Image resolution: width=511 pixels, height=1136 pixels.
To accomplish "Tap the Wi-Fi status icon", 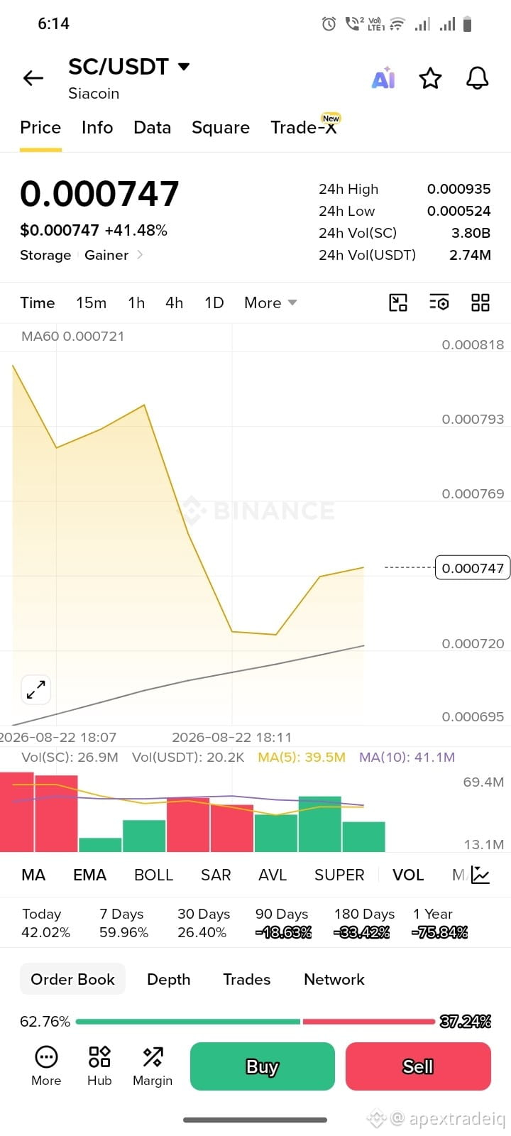I will [x=397, y=24].
